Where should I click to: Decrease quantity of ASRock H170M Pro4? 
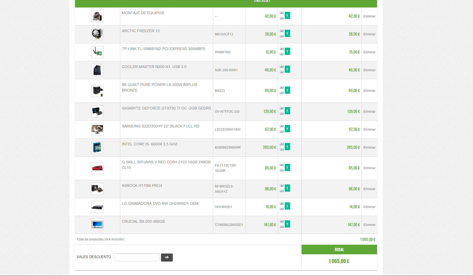281,191
